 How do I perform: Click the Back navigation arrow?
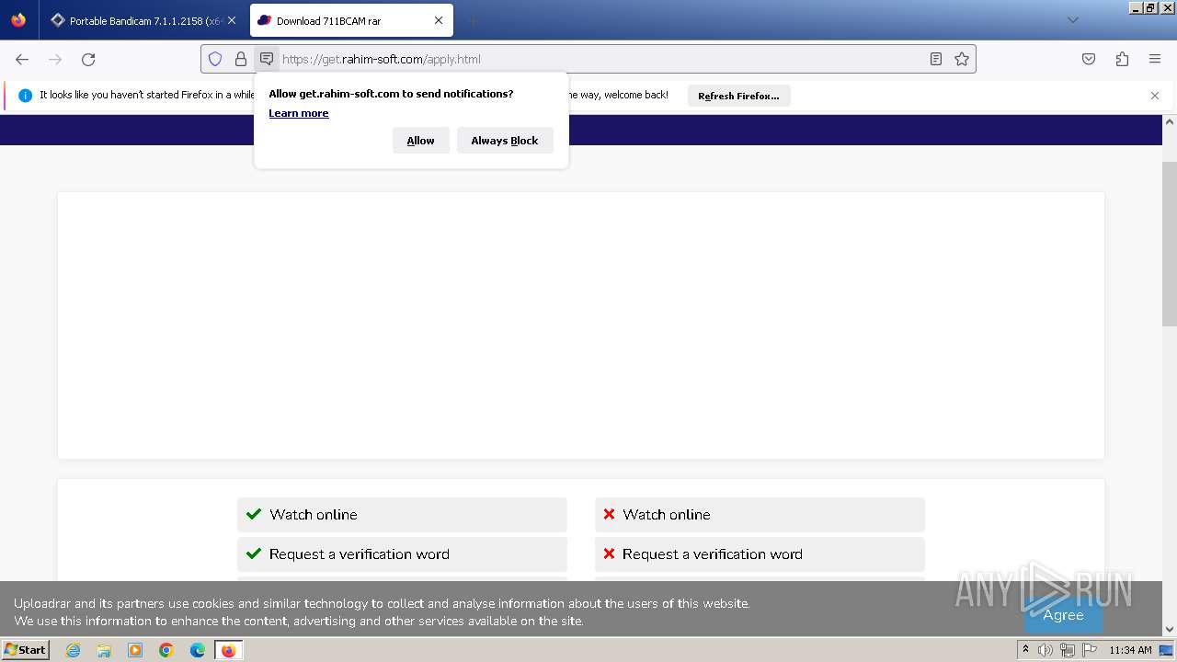(22, 59)
